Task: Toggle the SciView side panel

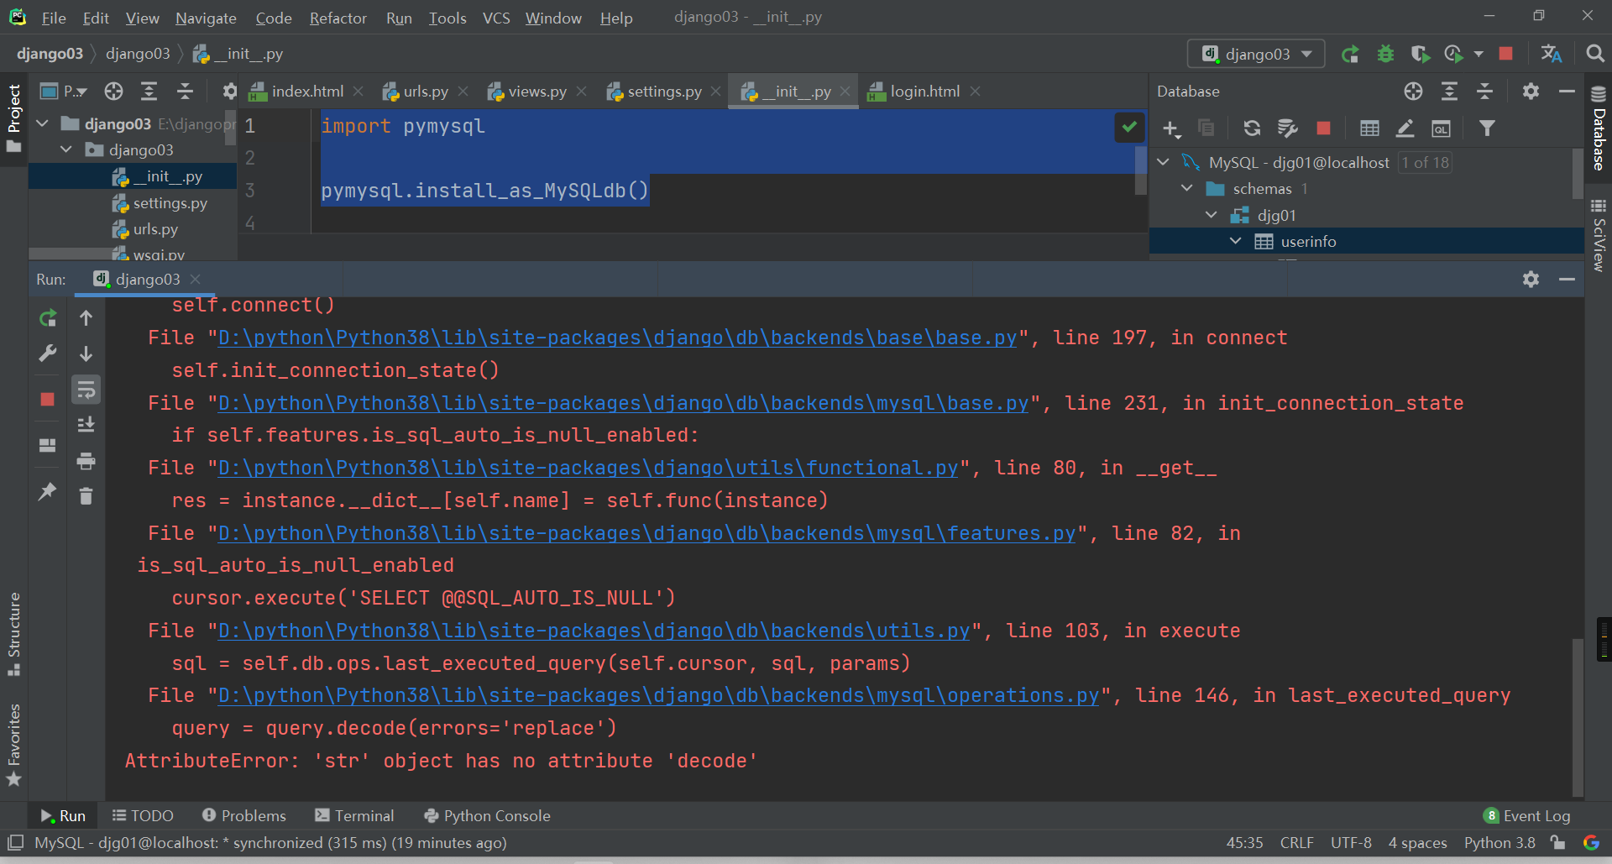Action: point(1599,234)
